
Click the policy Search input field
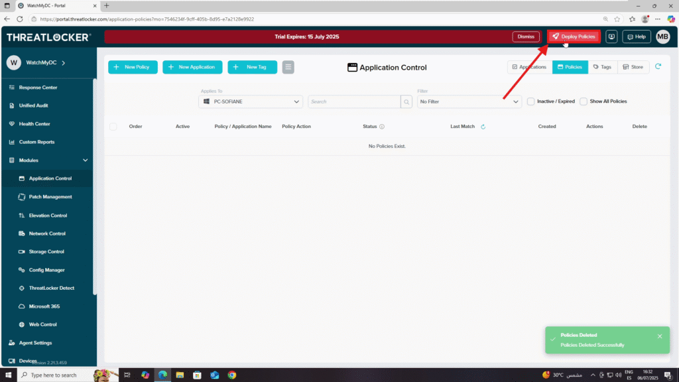coord(354,101)
